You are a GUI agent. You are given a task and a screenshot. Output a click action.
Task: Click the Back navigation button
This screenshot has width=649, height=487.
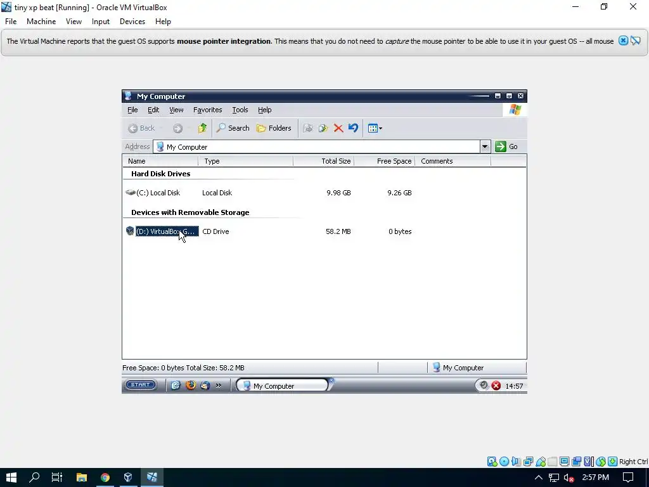click(141, 128)
